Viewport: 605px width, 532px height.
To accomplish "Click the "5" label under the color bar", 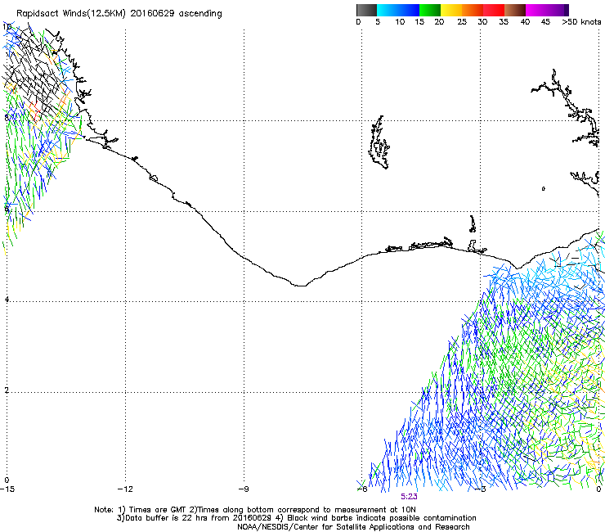I will tap(378, 22).
